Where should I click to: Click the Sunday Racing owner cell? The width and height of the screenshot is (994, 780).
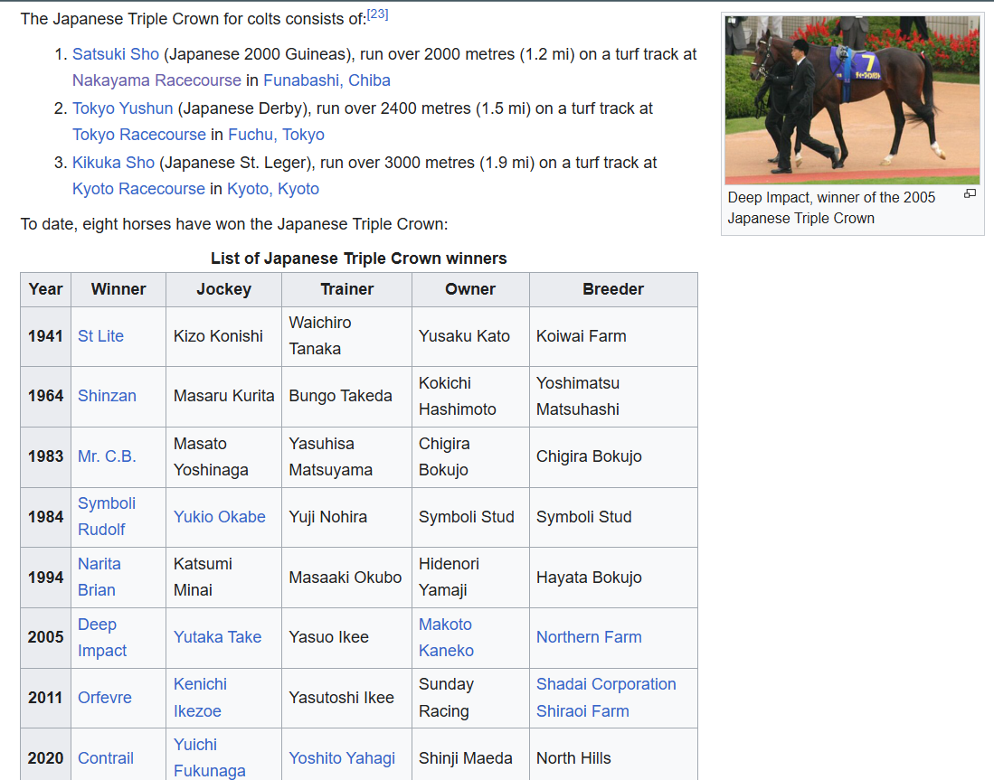pyautogui.click(x=470, y=698)
